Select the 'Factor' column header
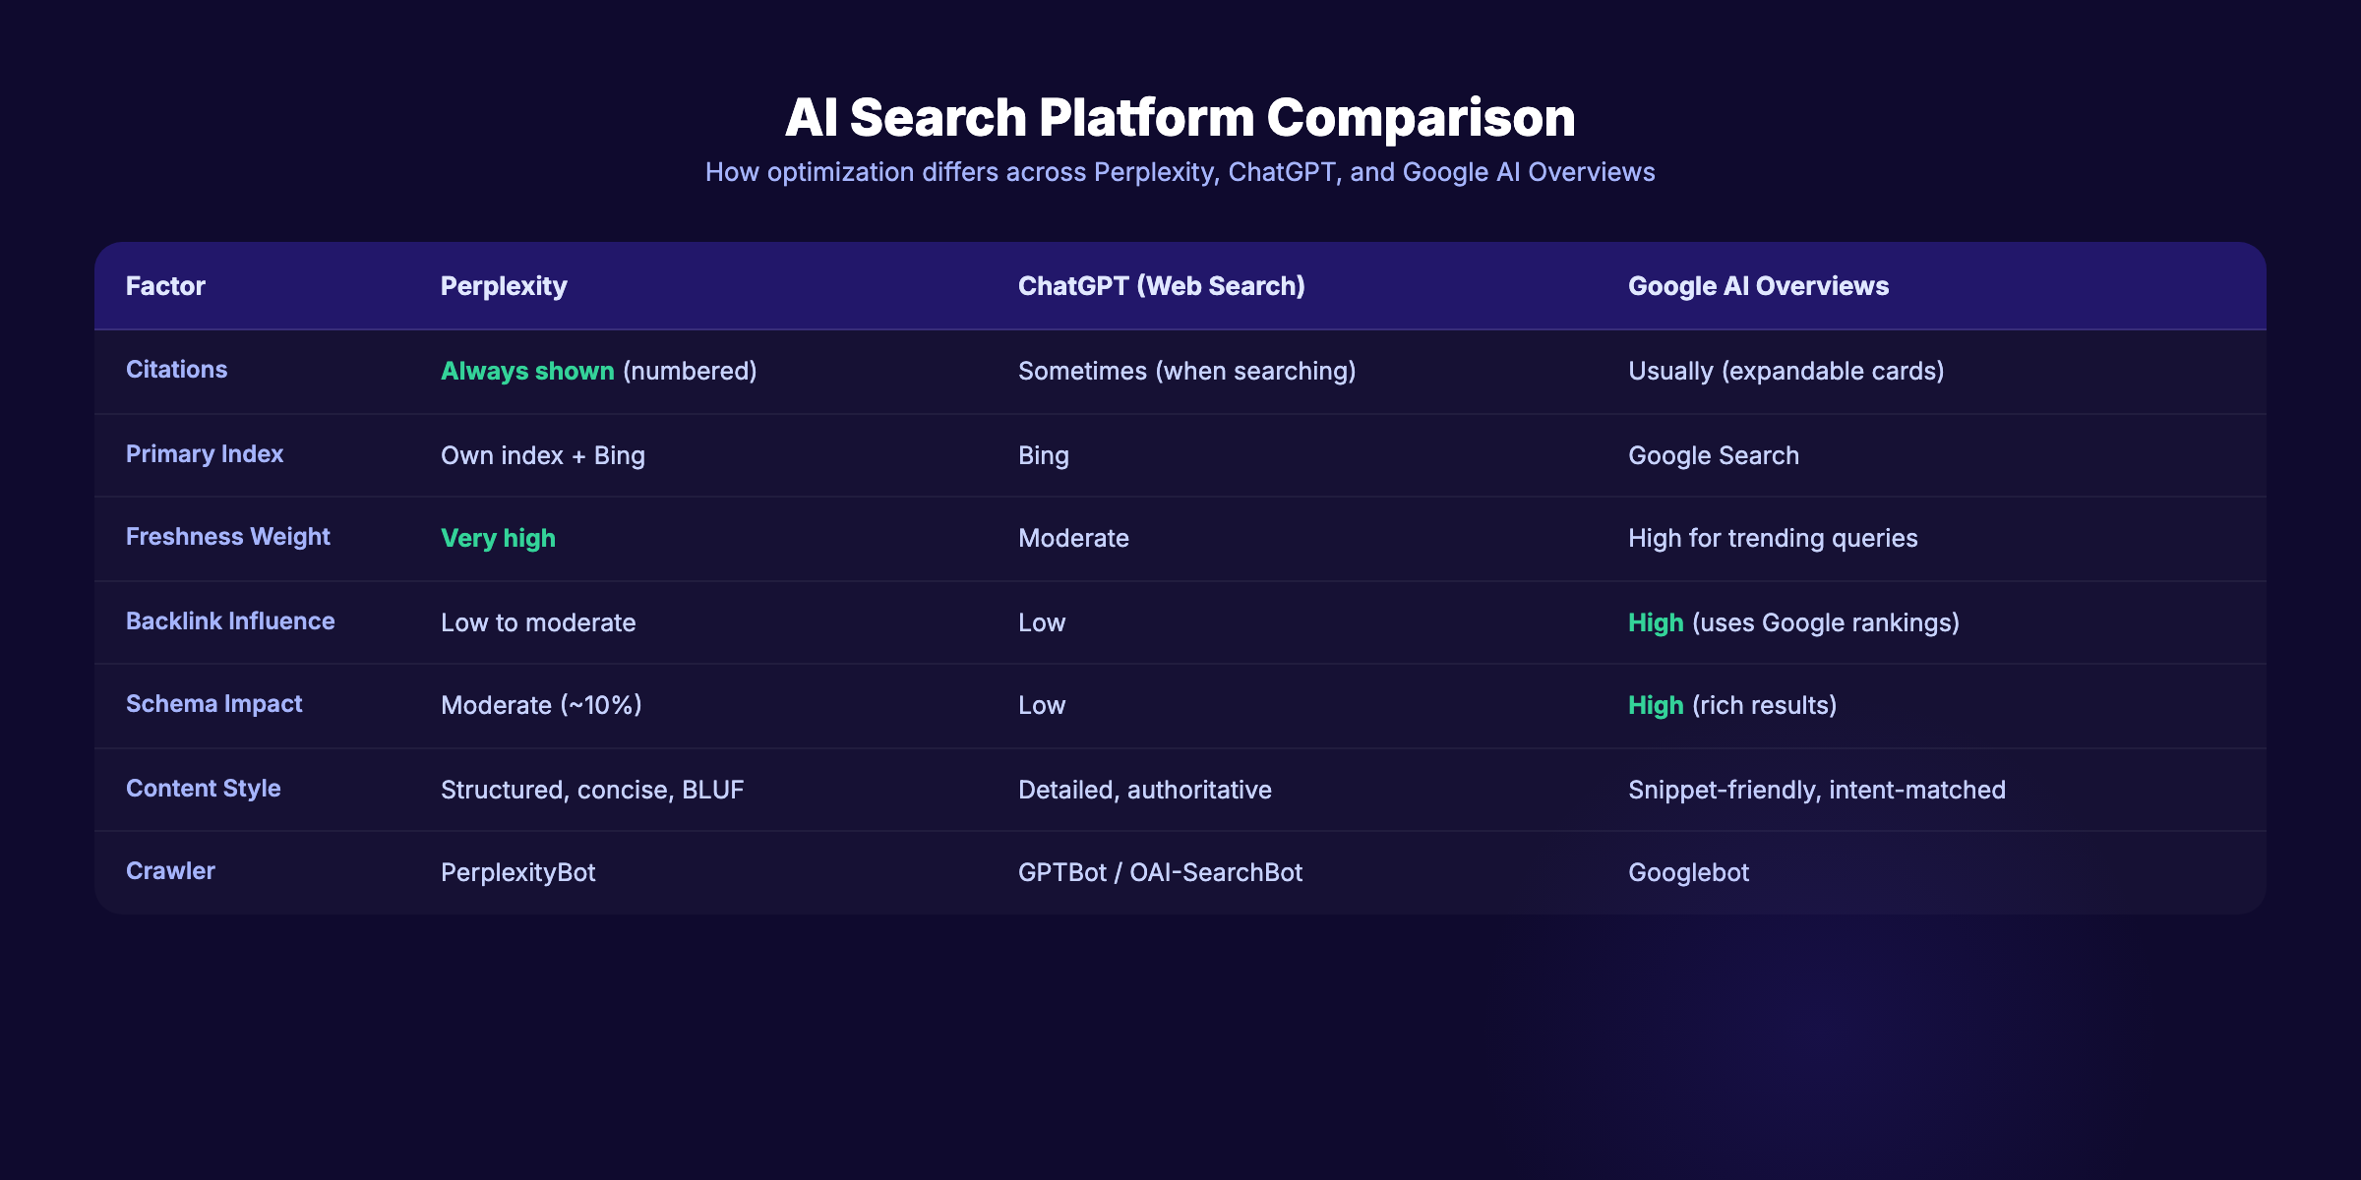2361x1180 pixels. tap(164, 286)
